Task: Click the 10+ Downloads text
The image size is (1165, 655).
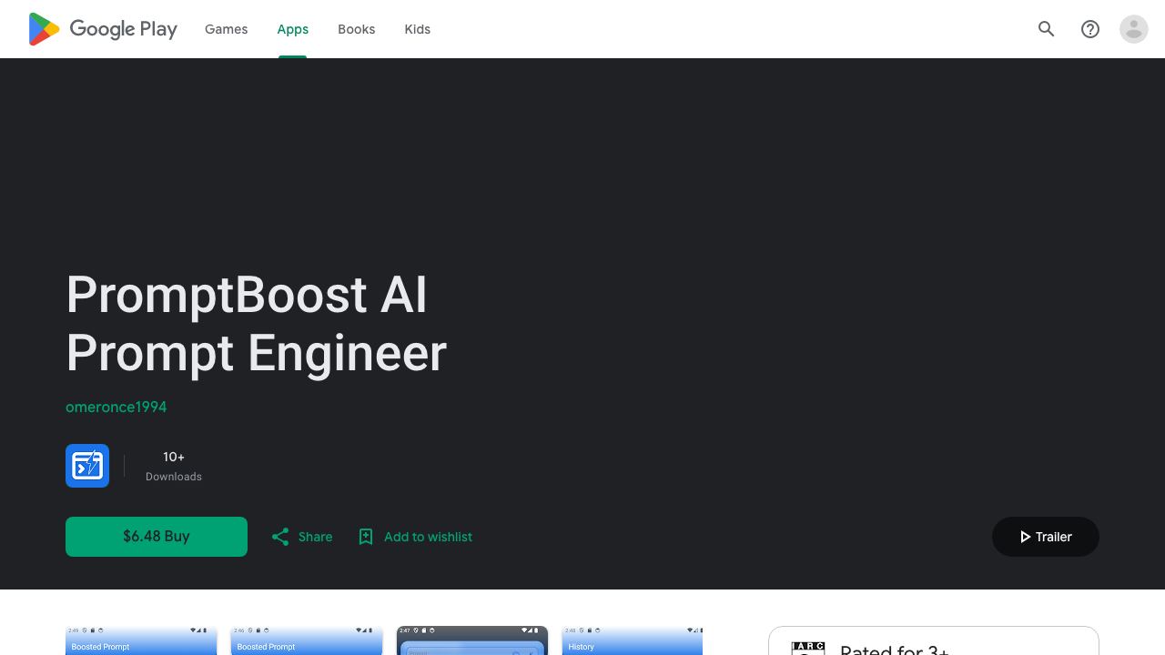Action: coord(174,466)
